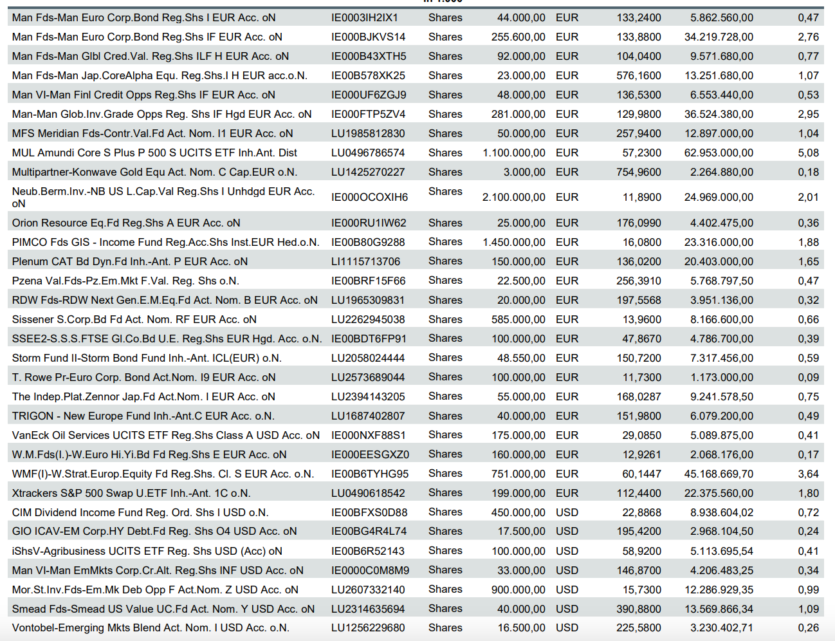Image resolution: width=835 pixels, height=641 pixels.
Task: Click ISIN IE00B578XK25
Action: (369, 76)
